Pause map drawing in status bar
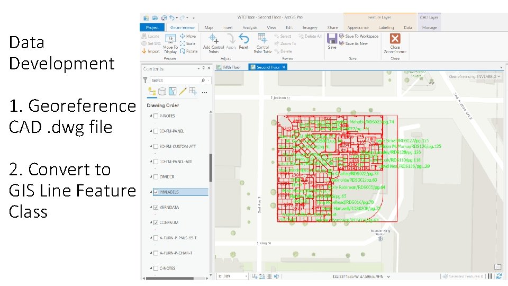Viewport: 508px width, 286px height. coord(490,276)
